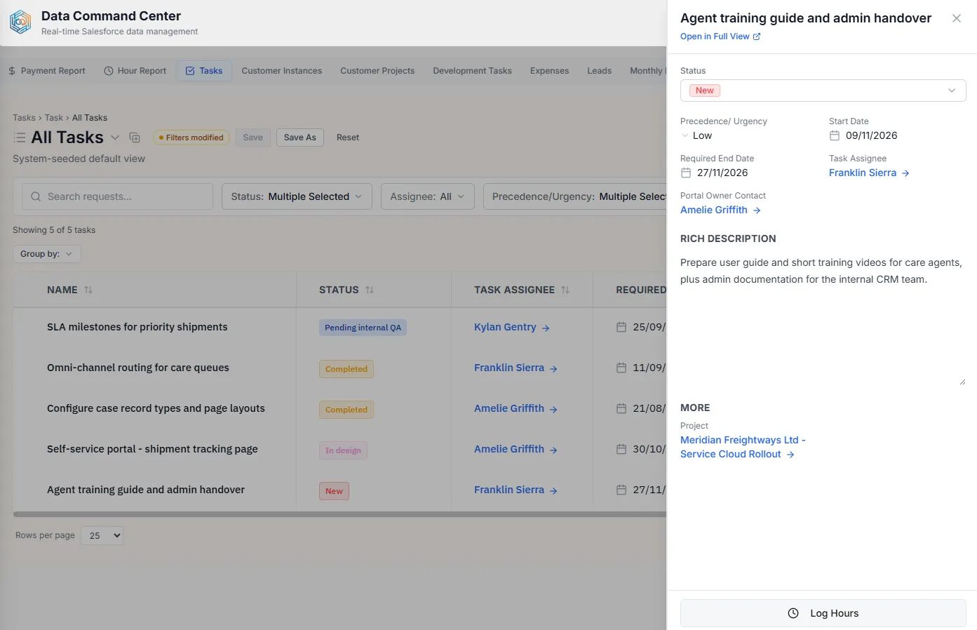This screenshot has height=630, width=977.
Task: Click calendar icon in SLA milestones row
Action: coord(621,327)
